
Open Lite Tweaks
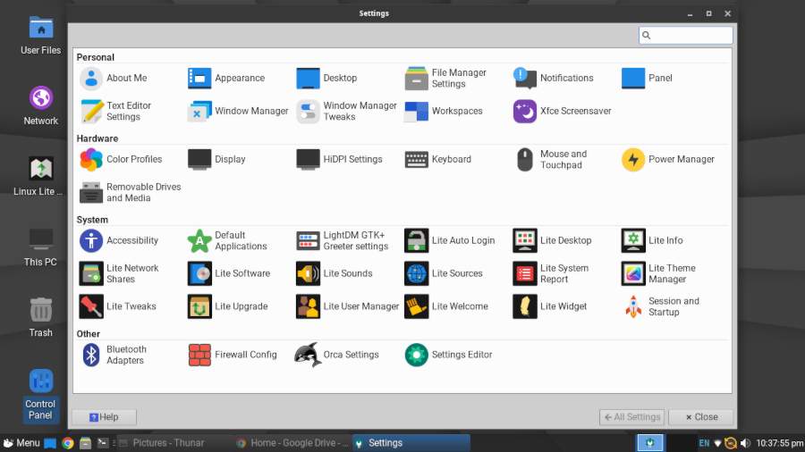tap(117, 306)
